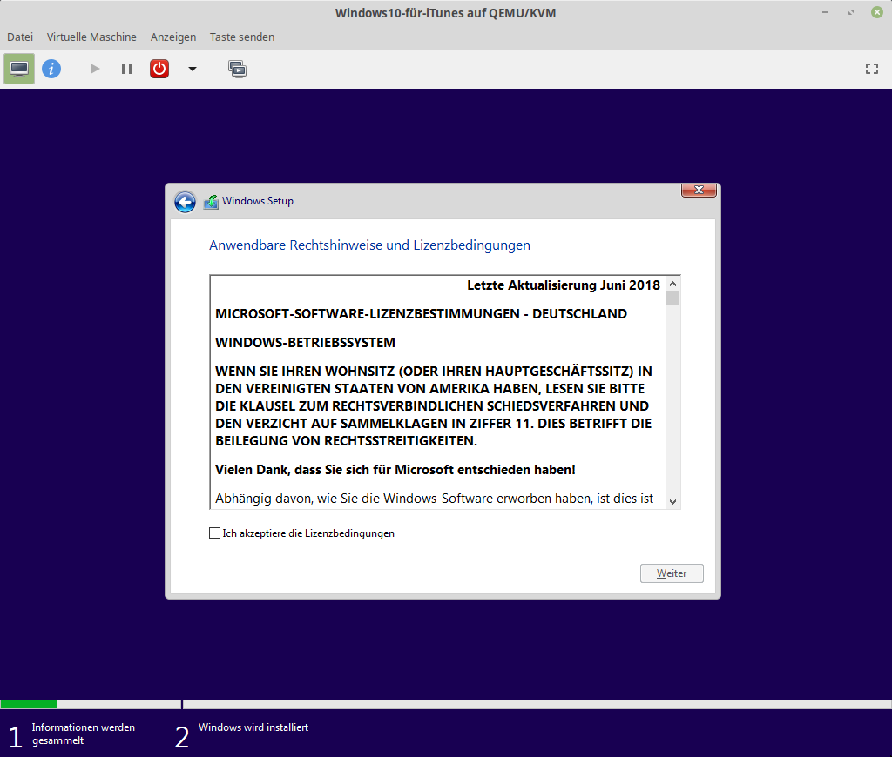This screenshot has width=892, height=757.
Task: Toggle fullscreen view icon
Action: point(871,69)
